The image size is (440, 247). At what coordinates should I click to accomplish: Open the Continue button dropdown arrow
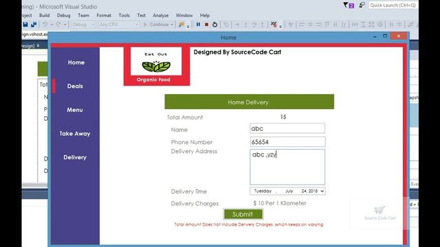pyautogui.click(x=172, y=25)
